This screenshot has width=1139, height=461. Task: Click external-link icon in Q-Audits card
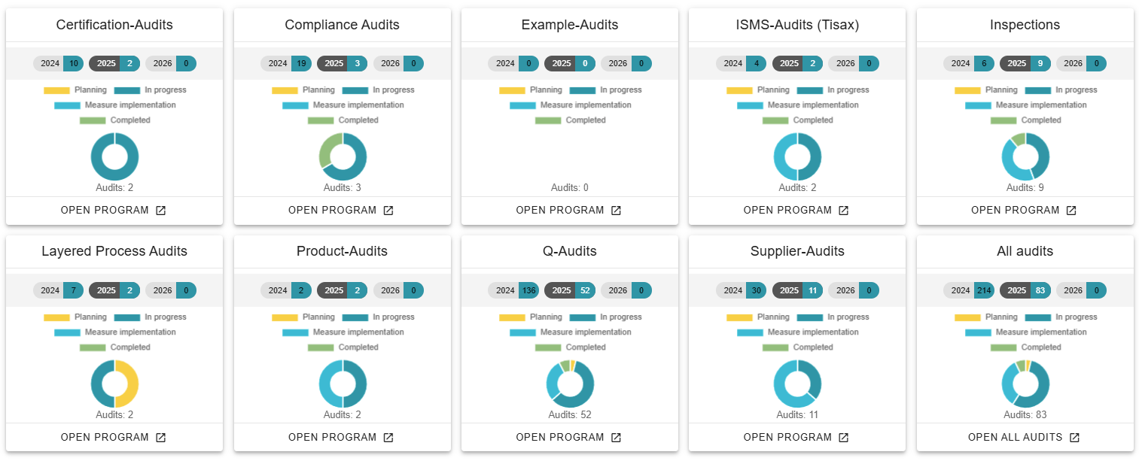[x=616, y=438]
